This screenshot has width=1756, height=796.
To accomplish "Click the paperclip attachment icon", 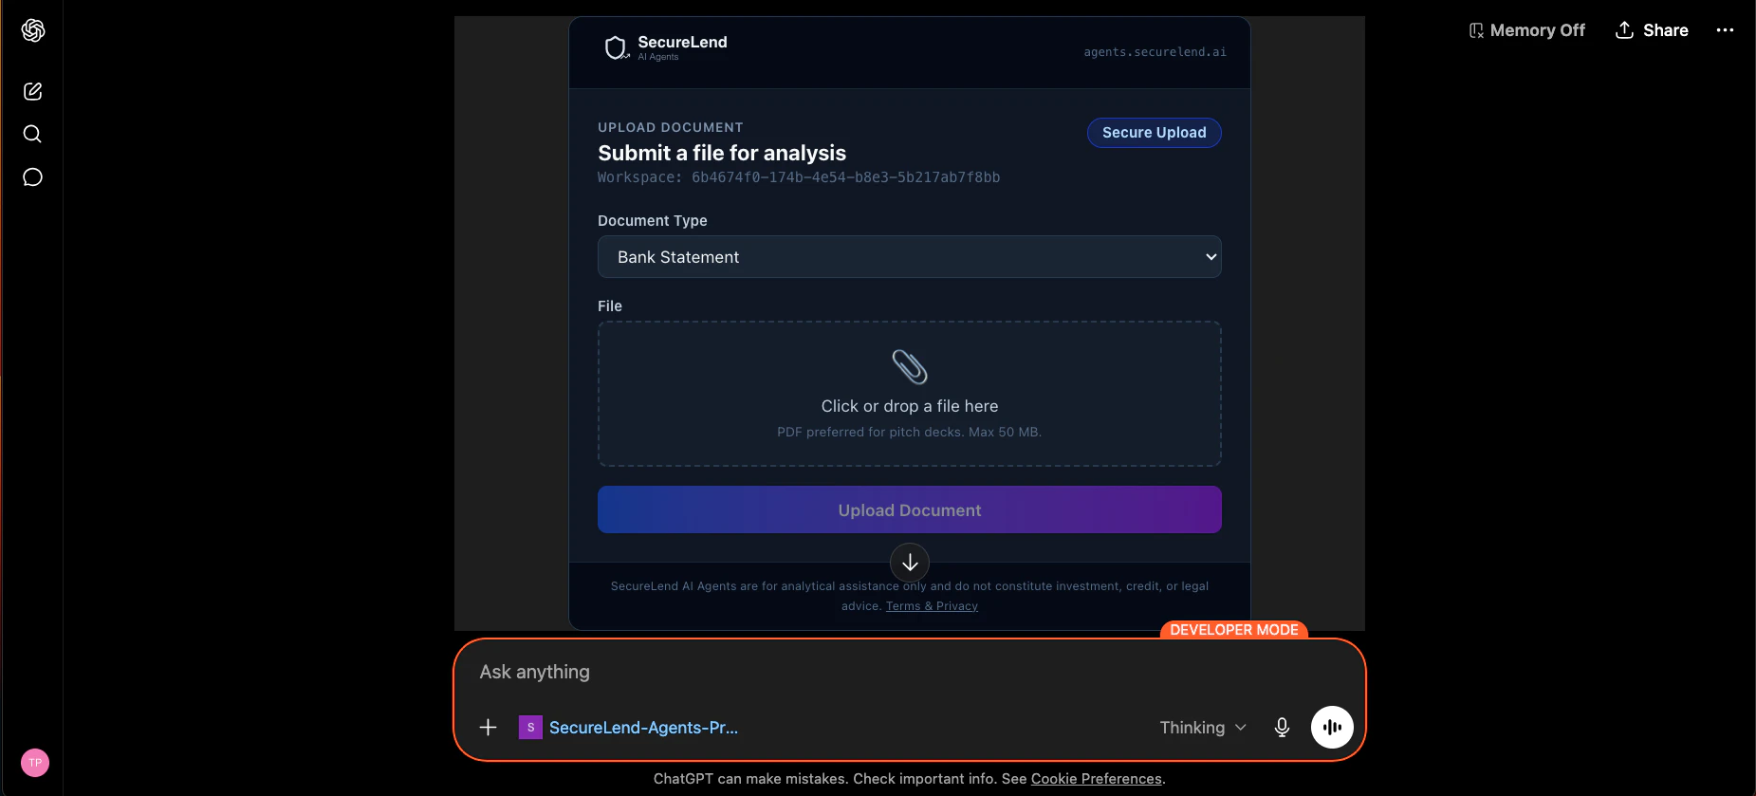I will 910,367.
